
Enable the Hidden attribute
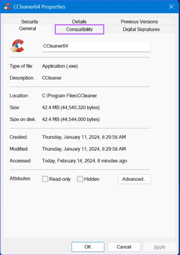(80, 179)
